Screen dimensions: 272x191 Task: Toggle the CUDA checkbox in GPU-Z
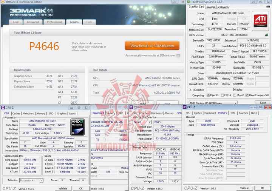[x=222, y=95]
